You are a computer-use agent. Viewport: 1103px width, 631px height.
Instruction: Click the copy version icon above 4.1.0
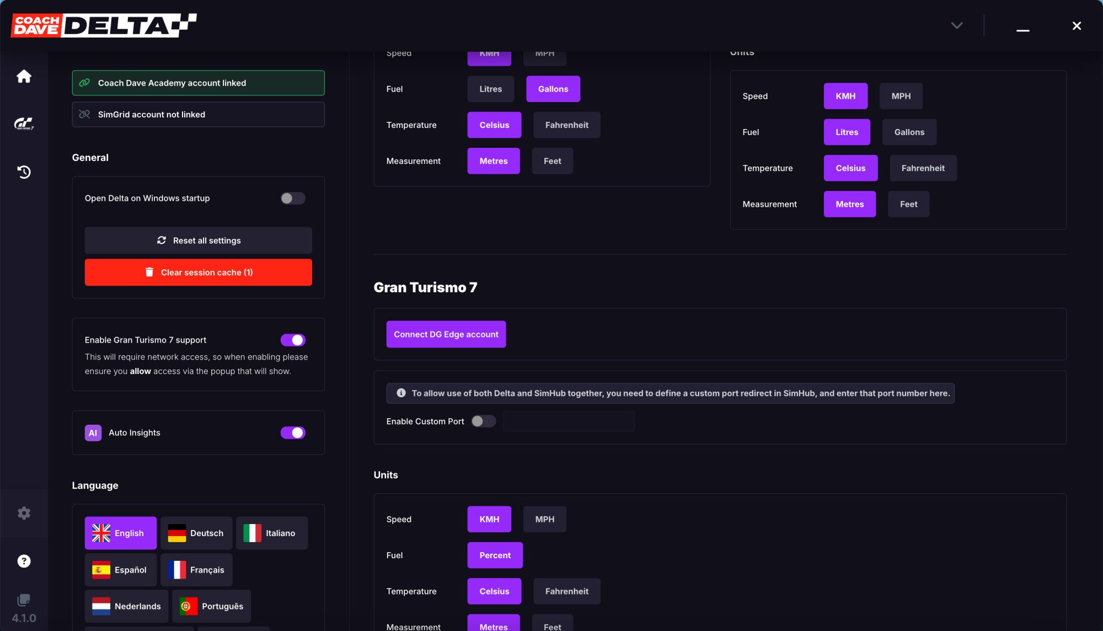pyautogui.click(x=24, y=600)
